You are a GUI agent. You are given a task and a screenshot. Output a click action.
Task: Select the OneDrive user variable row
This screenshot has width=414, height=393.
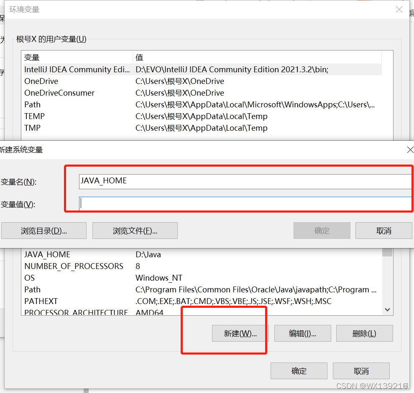pos(202,81)
